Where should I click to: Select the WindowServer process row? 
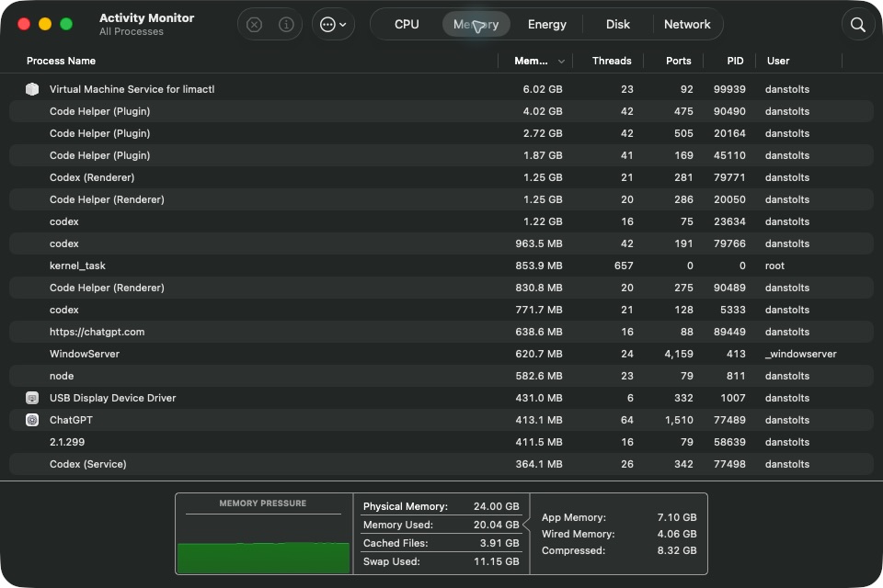(441, 354)
